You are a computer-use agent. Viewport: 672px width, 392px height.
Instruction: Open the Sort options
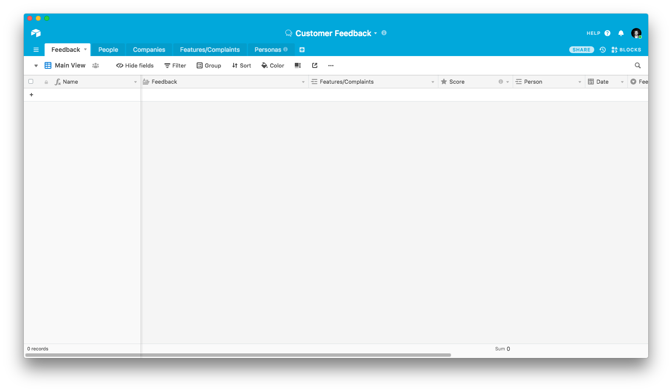241,65
